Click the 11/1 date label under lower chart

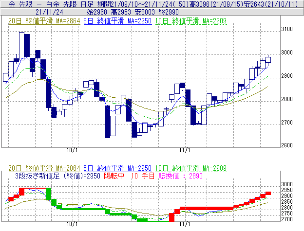click(x=185, y=224)
